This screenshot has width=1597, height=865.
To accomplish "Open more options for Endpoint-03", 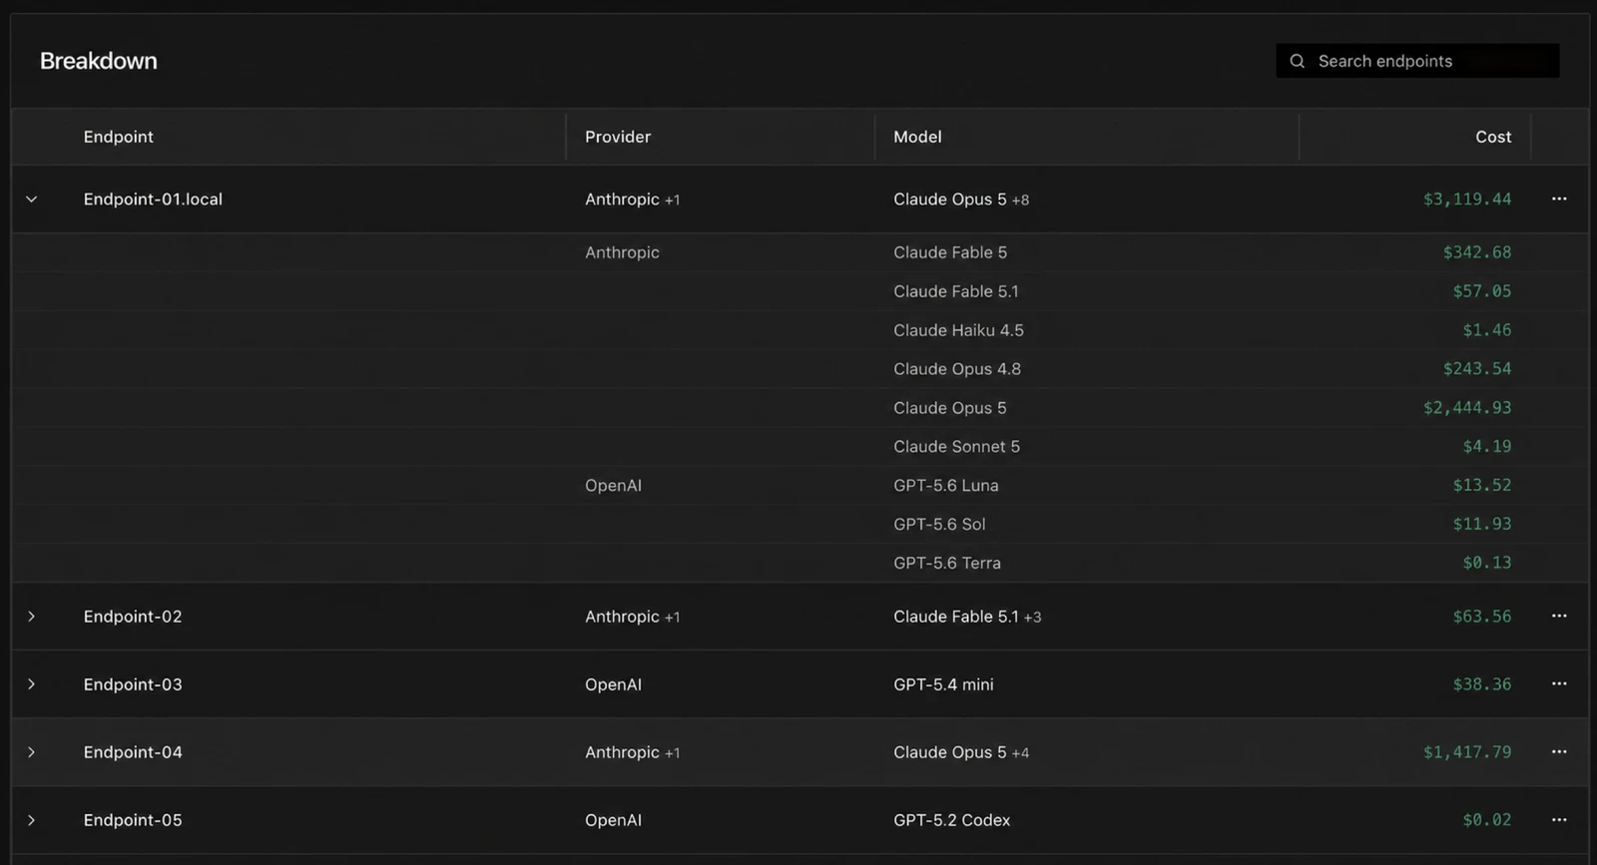I will (1559, 683).
